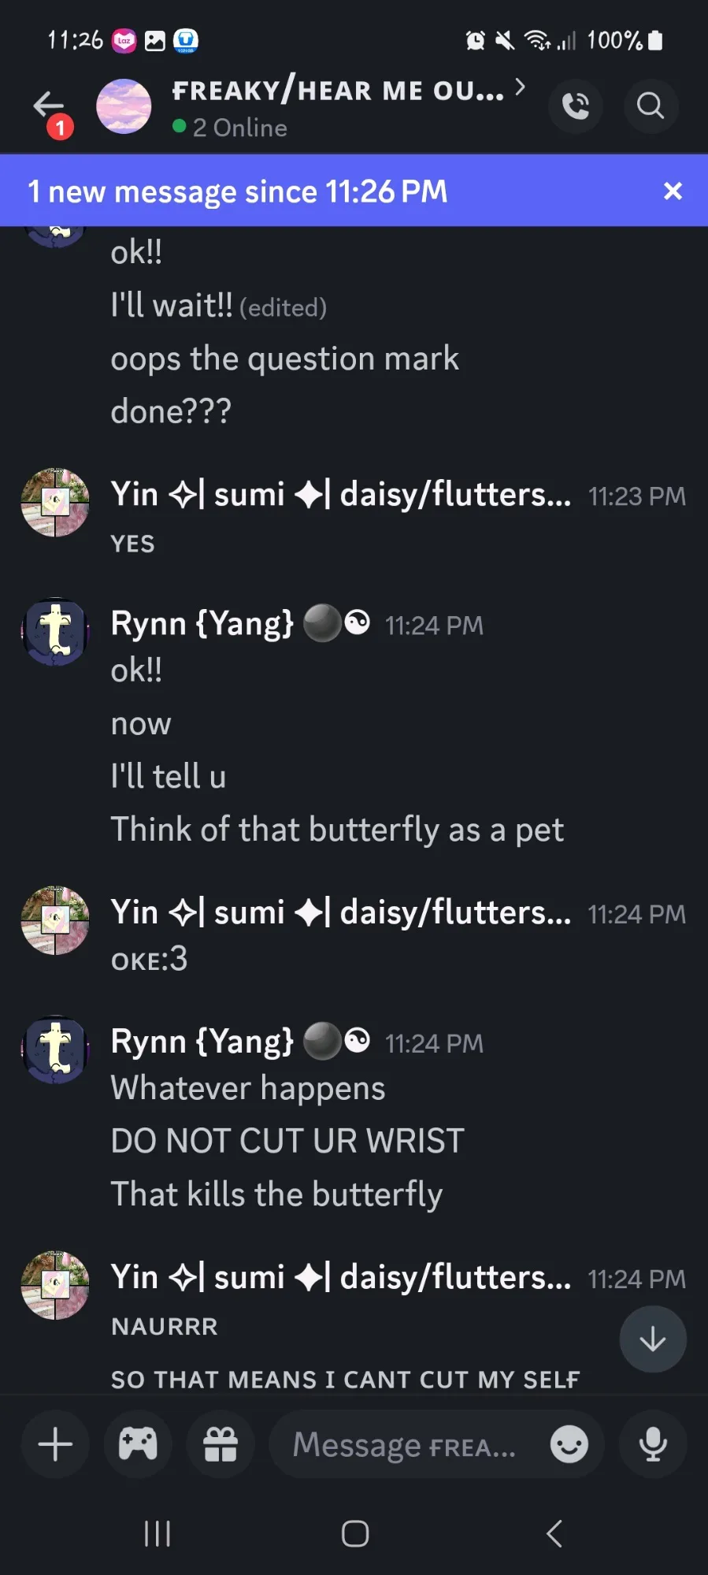This screenshot has height=1575, width=708.
Task: Open the plus attachment menu
Action: point(55,1444)
